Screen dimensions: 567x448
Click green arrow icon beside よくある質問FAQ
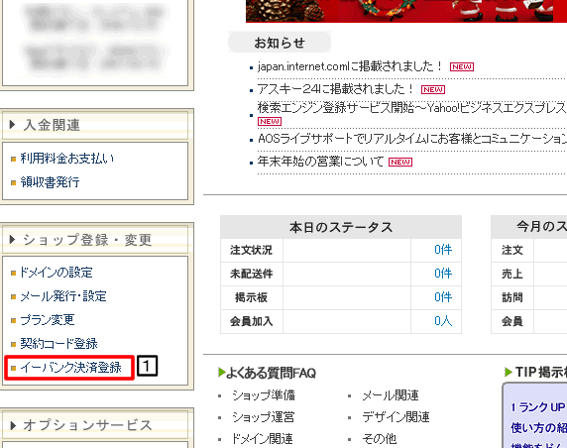tap(222, 372)
